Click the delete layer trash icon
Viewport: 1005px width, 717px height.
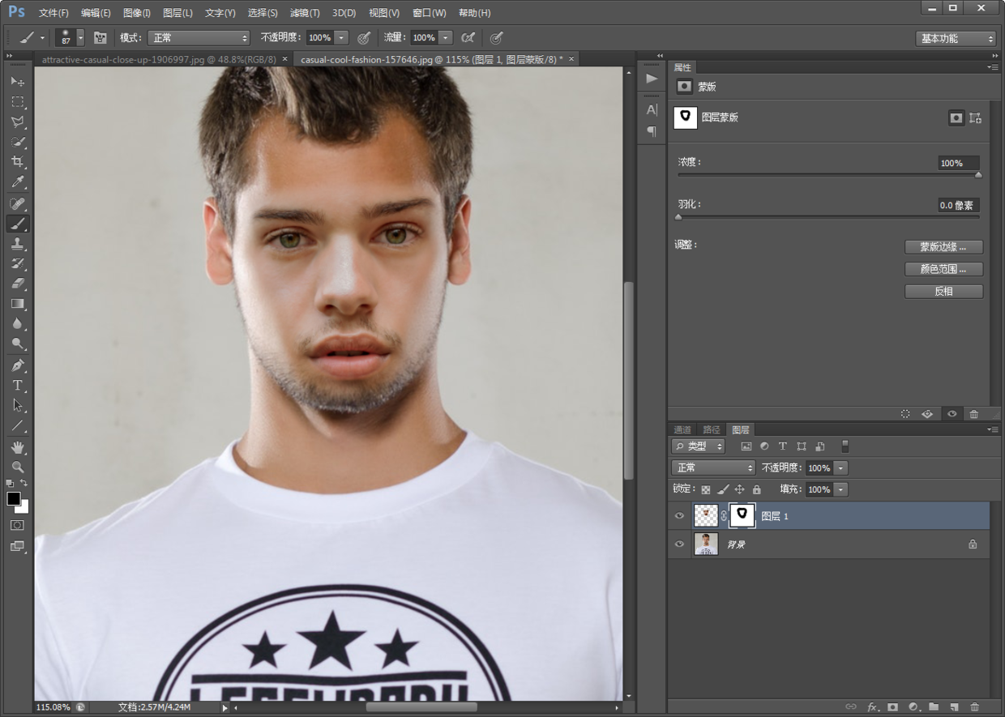pos(974,707)
